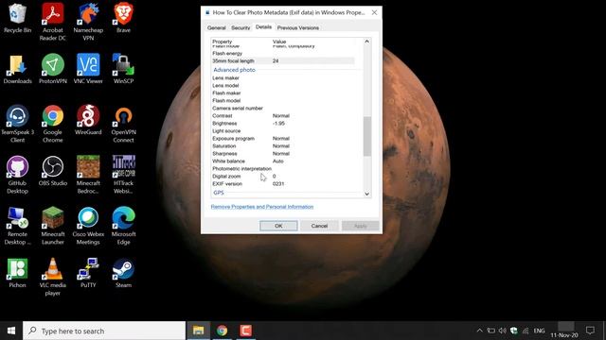Open the PuTTY desktop shortcut
The width and height of the screenshot is (606, 340).
[x=88, y=273]
